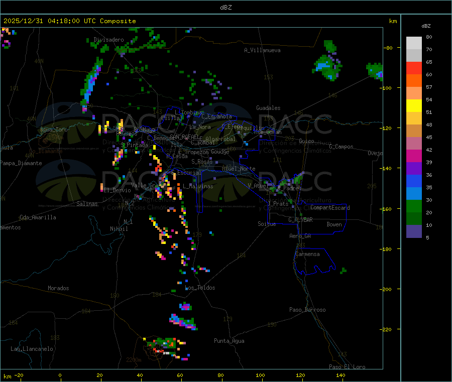Select the 'C_Española' label on map
Image resolution: width=452 pixels, height=382 pixels.
click(x=217, y=116)
